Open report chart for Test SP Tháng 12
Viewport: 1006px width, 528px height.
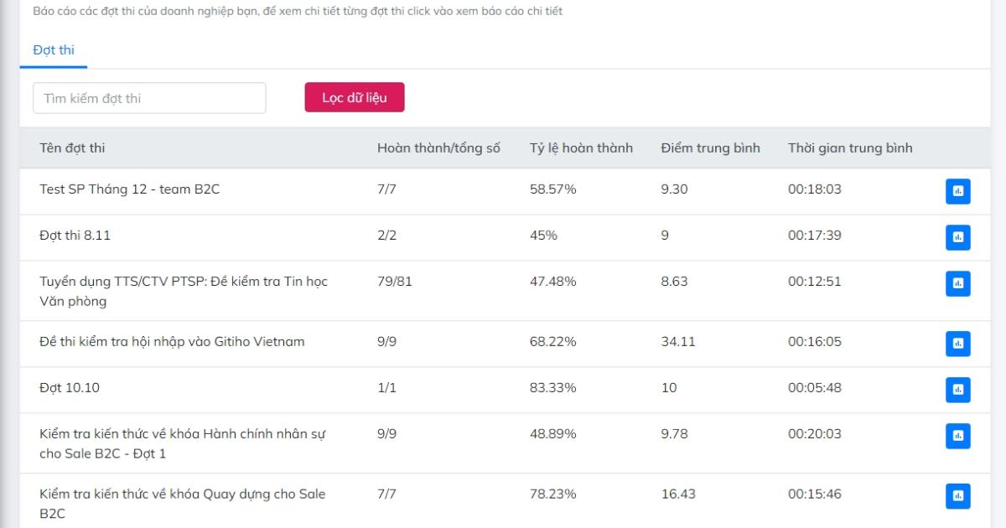pos(957,191)
